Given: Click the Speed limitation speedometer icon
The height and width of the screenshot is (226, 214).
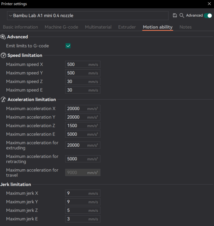Looking at the screenshot, I should [3, 55].
